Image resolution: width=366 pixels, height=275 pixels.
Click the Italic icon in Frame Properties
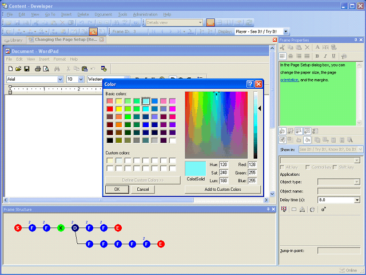point(325,56)
